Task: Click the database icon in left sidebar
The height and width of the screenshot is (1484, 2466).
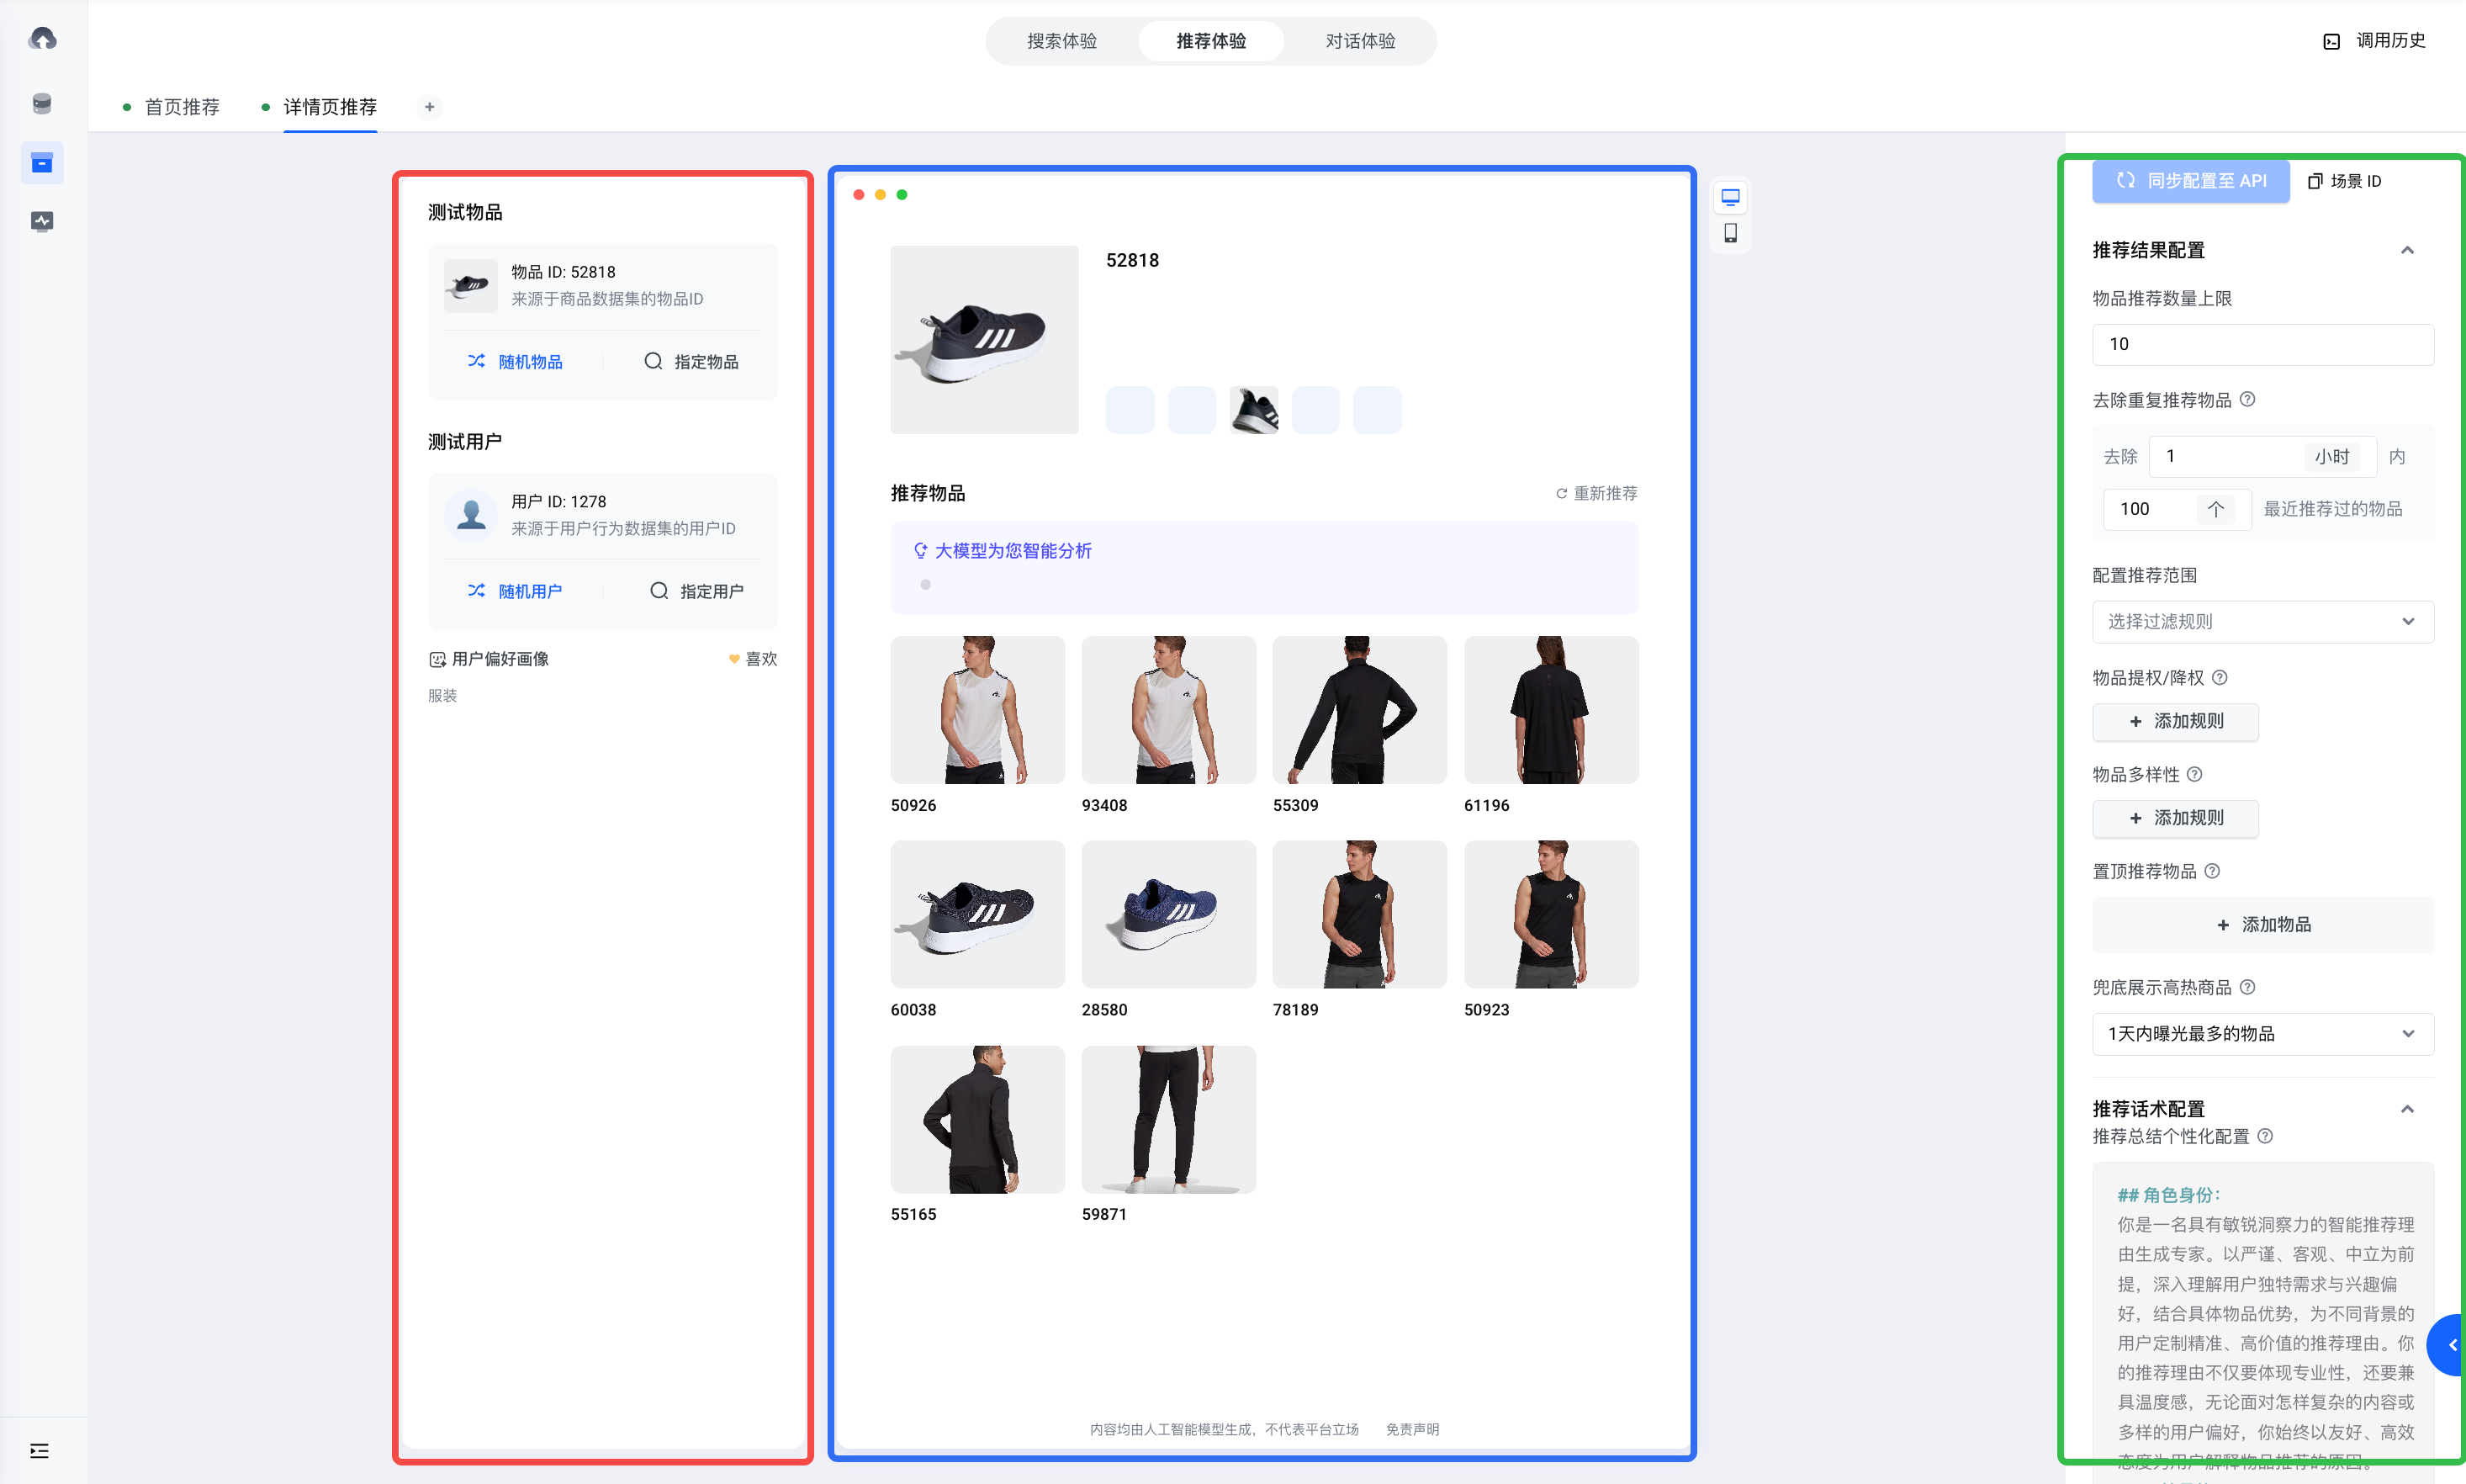Action: pos(42,103)
